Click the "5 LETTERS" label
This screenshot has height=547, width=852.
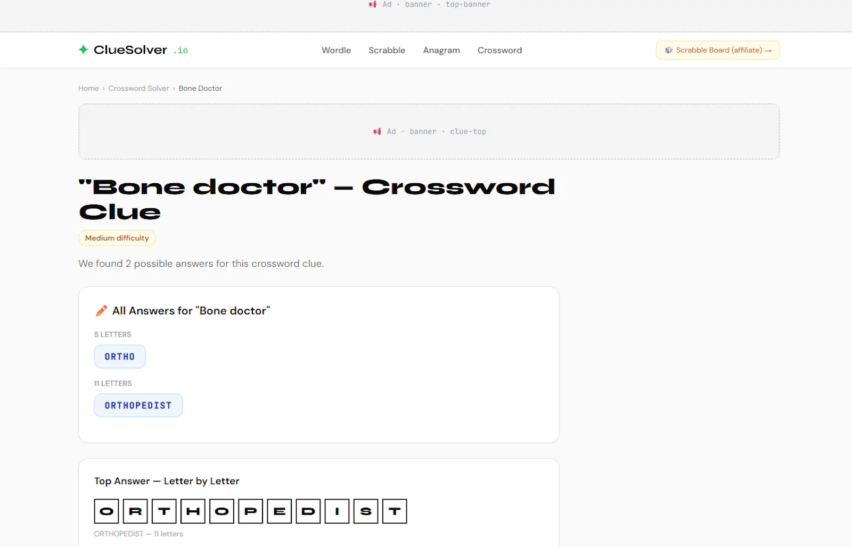(112, 334)
